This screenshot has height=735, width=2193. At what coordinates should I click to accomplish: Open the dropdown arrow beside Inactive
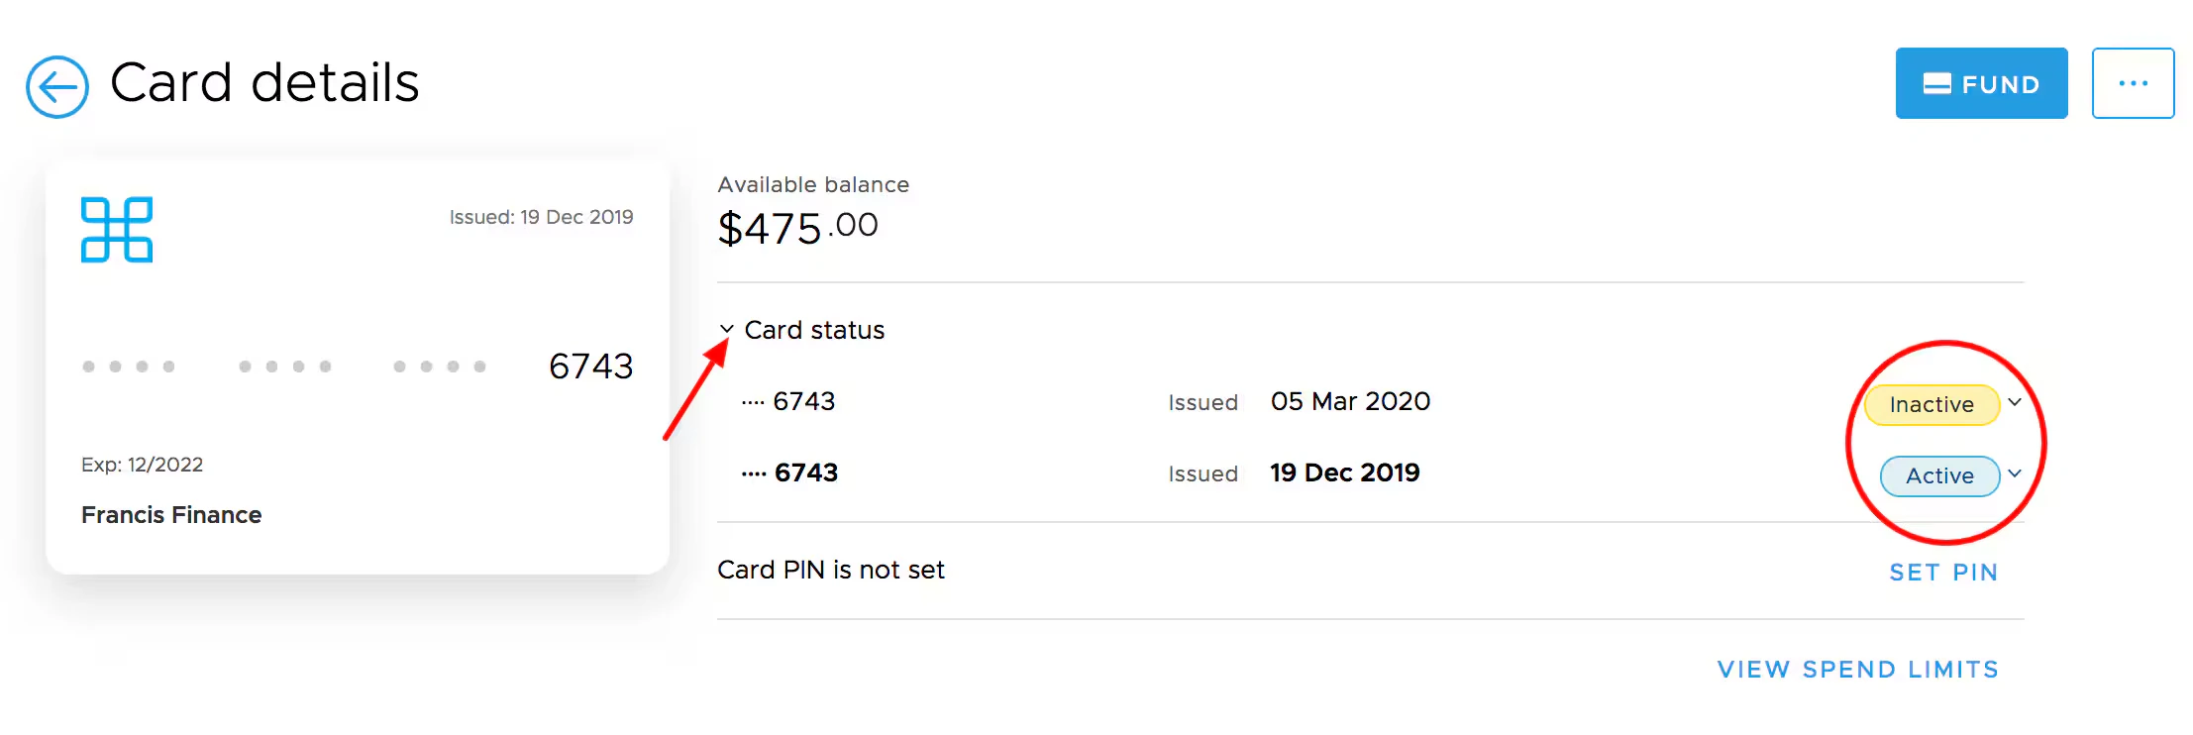(2015, 402)
